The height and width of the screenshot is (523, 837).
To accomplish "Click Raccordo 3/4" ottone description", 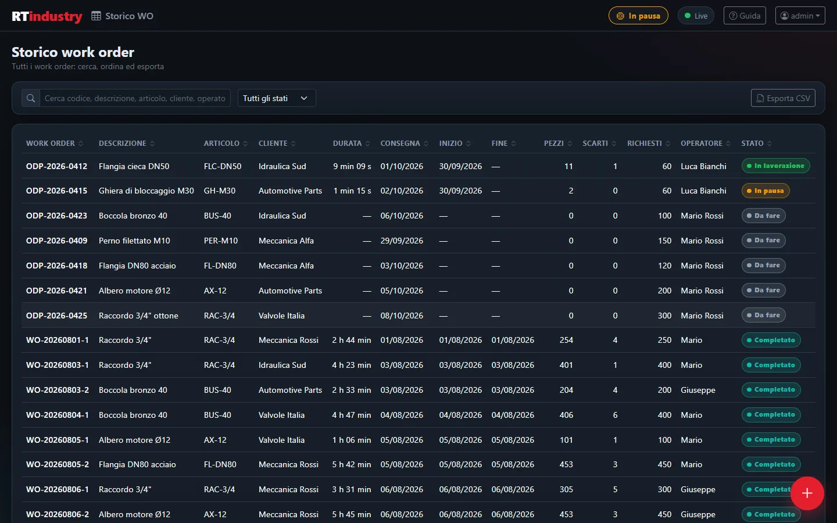I will click(138, 316).
